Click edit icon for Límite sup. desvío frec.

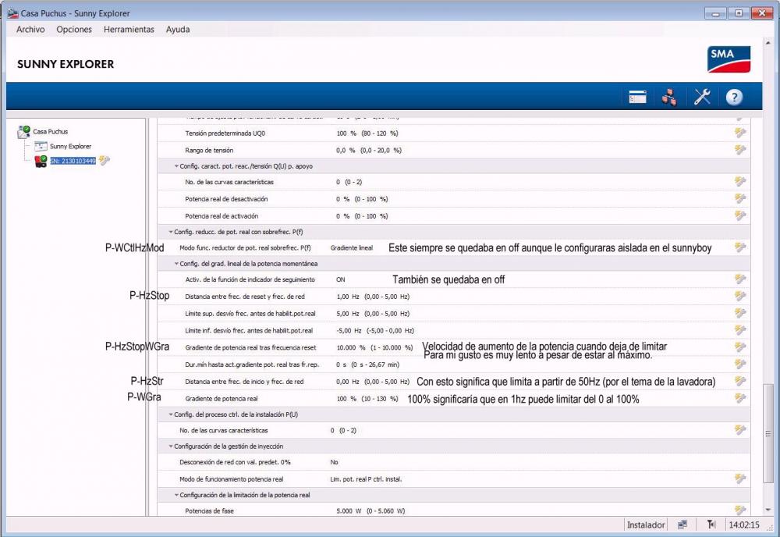(x=740, y=313)
